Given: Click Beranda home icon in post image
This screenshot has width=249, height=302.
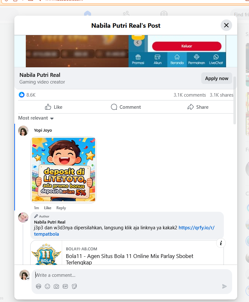Looking at the screenshot, I should coord(177,60).
